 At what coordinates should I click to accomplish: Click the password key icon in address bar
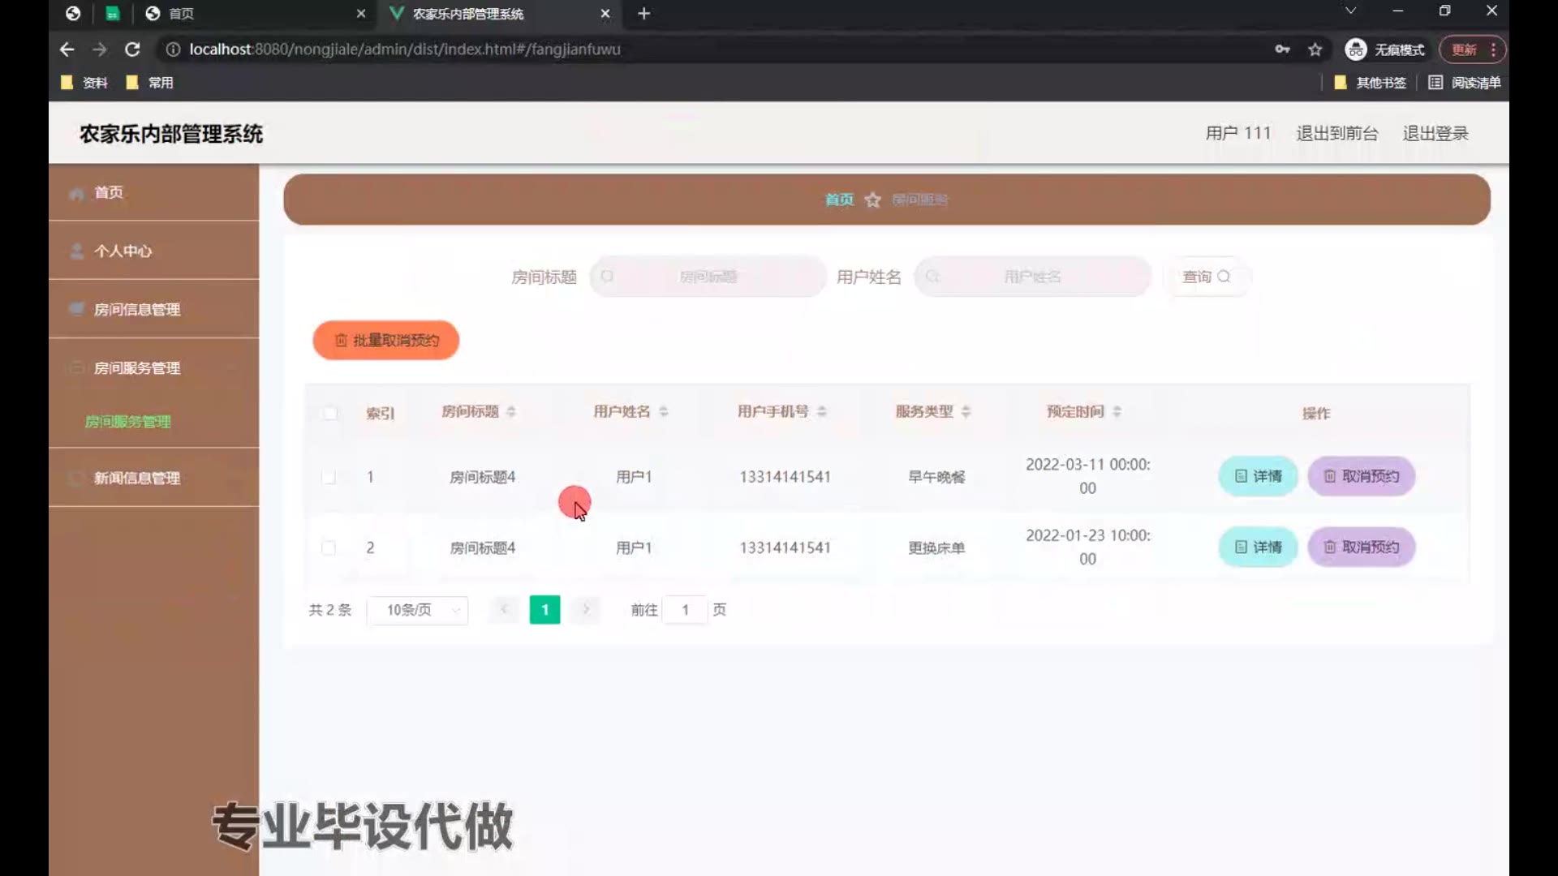[x=1282, y=49]
